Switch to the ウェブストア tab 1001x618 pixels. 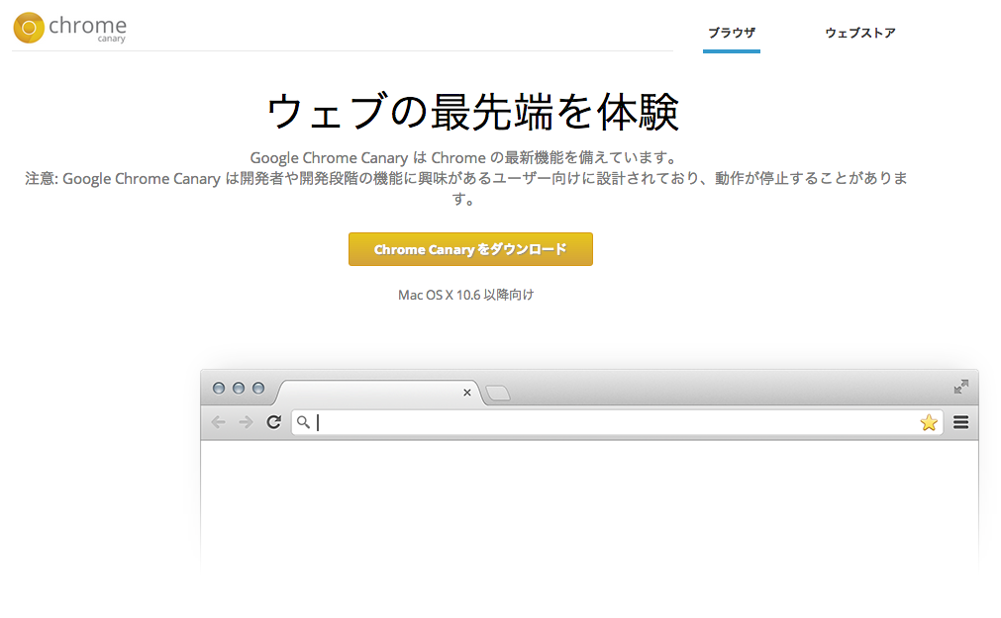pos(860,33)
